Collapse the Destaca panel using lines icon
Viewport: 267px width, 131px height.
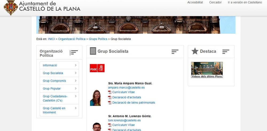[226, 52]
